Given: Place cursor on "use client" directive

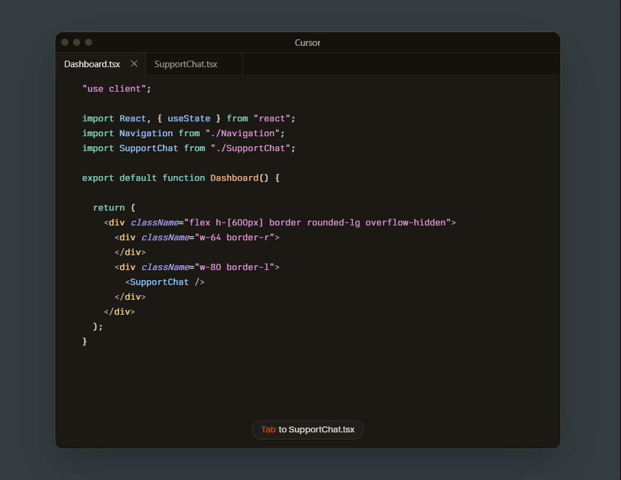Looking at the screenshot, I should tap(114, 89).
